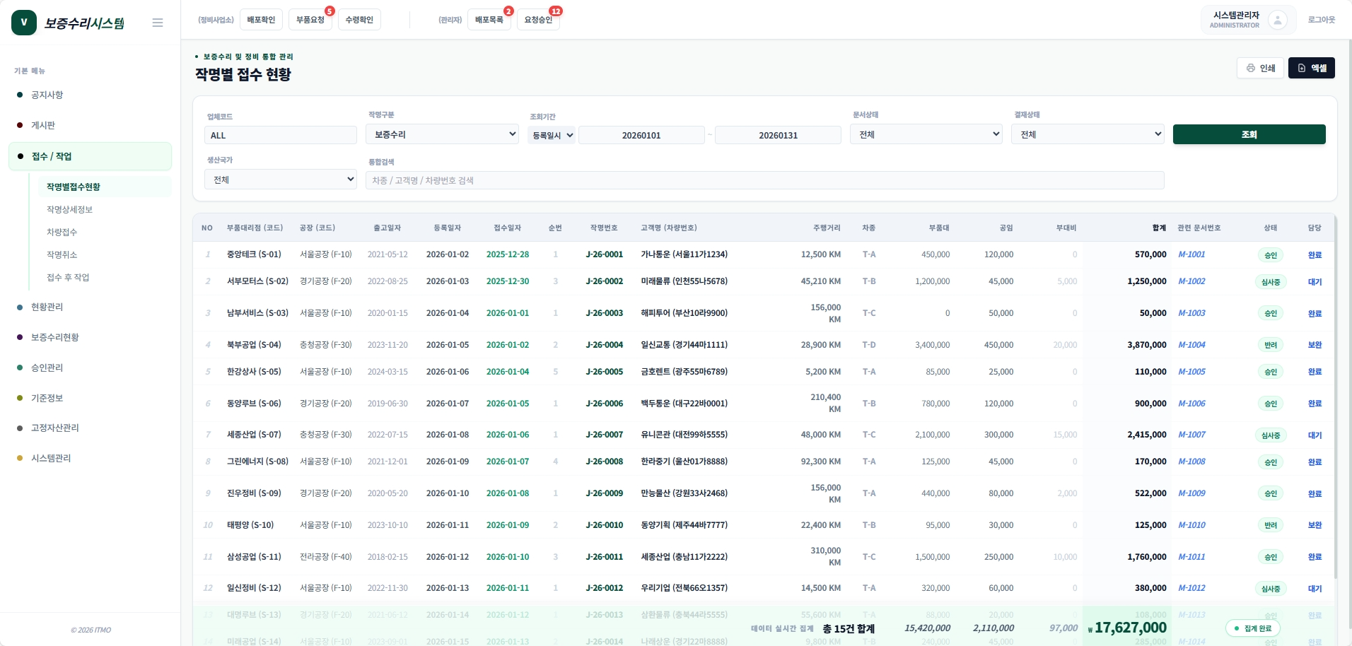Click the start date field 20260101

coord(641,135)
